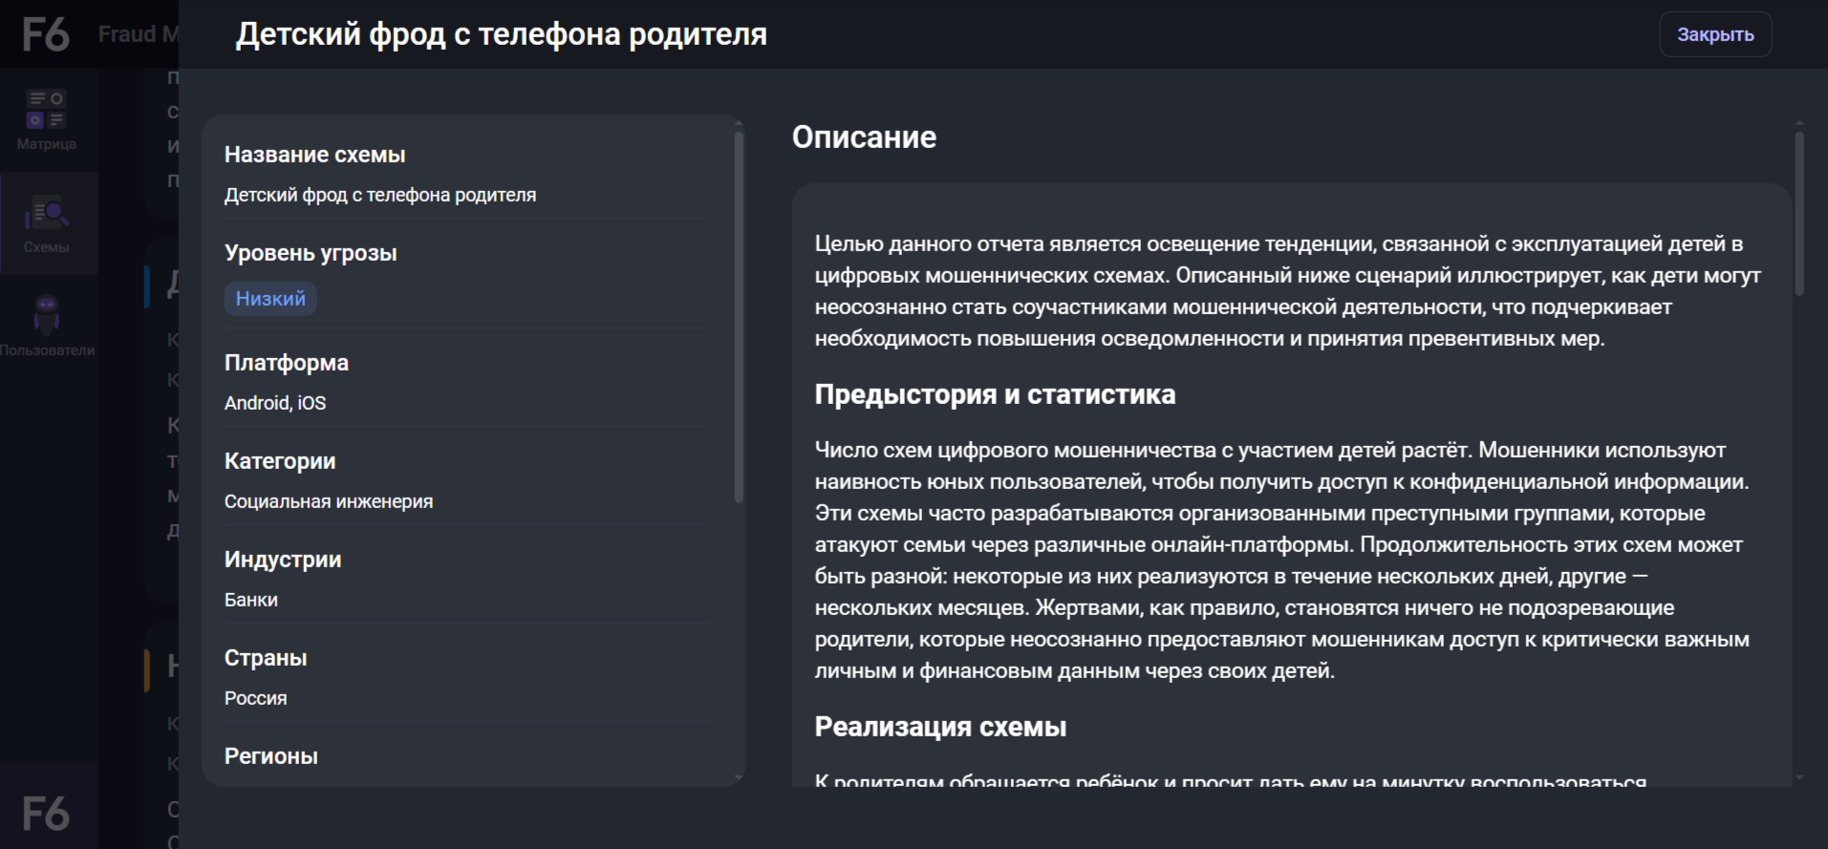Select the Android, iOS platform value

click(x=275, y=403)
